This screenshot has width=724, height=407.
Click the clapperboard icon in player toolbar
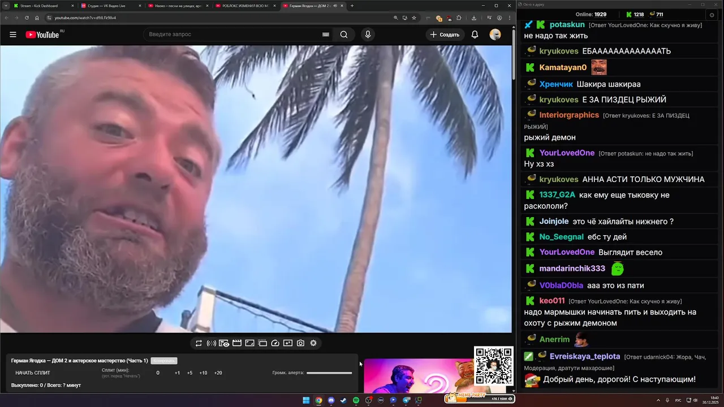(237, 343)
